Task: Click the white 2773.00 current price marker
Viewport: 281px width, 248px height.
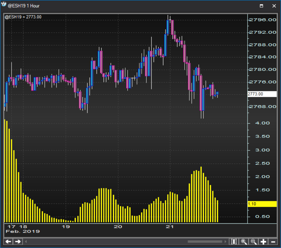Action: (x=262, y=94)
